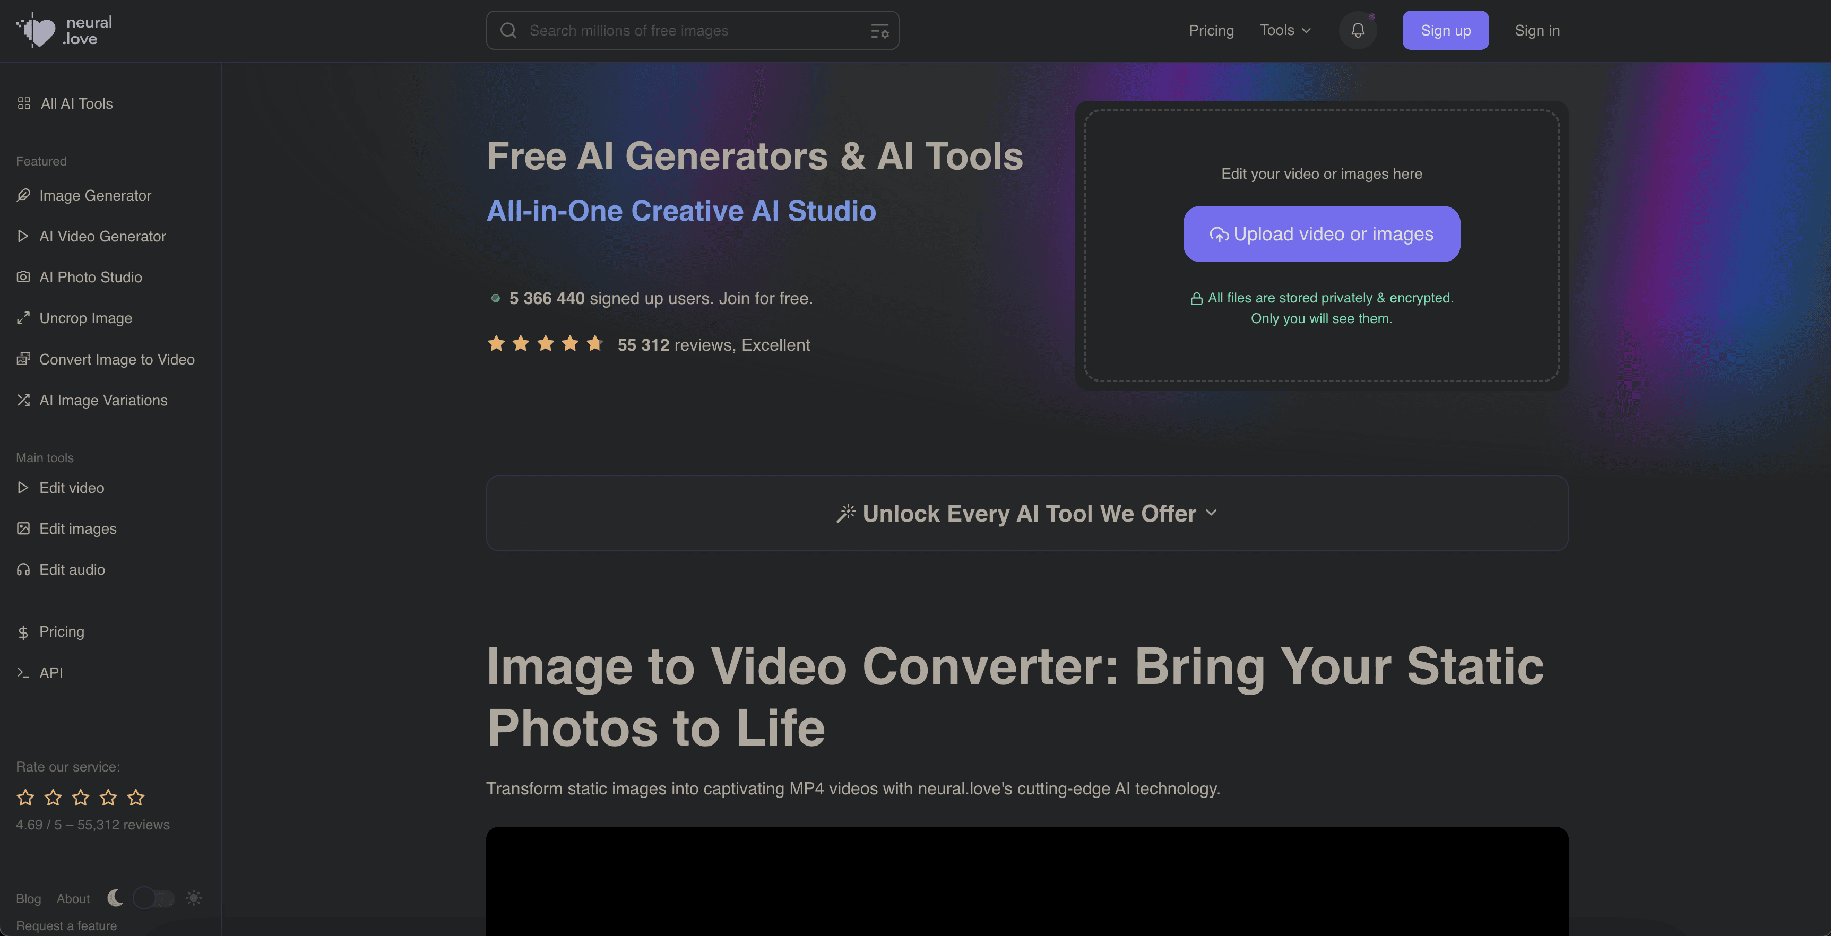Open the Sign in link
The image size is (1831, 936).
click(x=1537, y=31)
